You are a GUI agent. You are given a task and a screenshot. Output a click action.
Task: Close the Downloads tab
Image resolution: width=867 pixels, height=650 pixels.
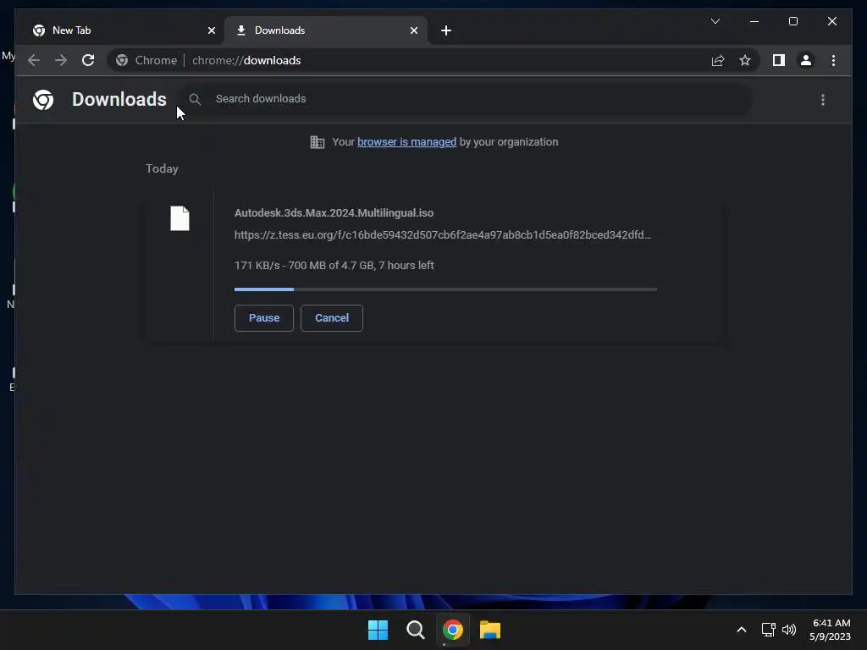[x=413, y=30]
